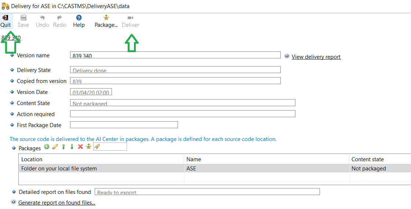Open Help from the toolbar
This screenshot has height=209, width=411.
79,18
